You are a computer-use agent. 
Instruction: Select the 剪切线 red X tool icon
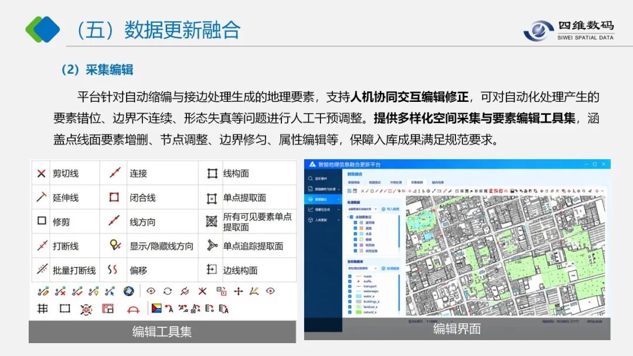point(41,173)
